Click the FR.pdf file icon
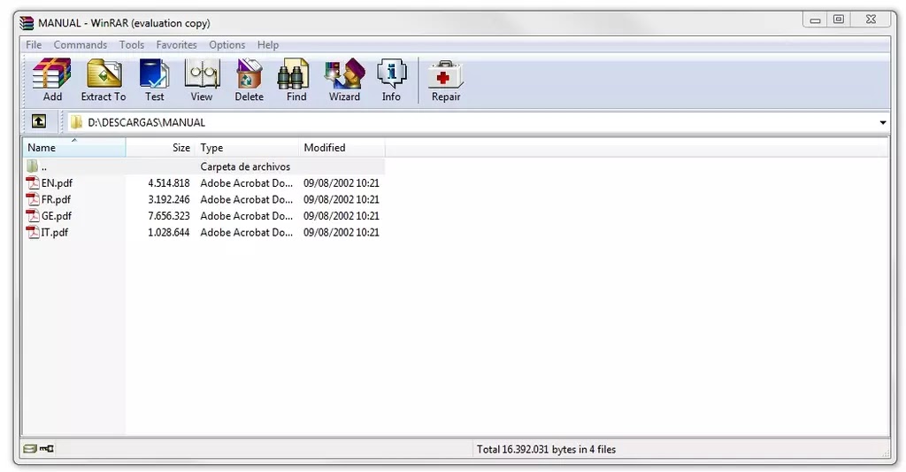 (33, 199)
